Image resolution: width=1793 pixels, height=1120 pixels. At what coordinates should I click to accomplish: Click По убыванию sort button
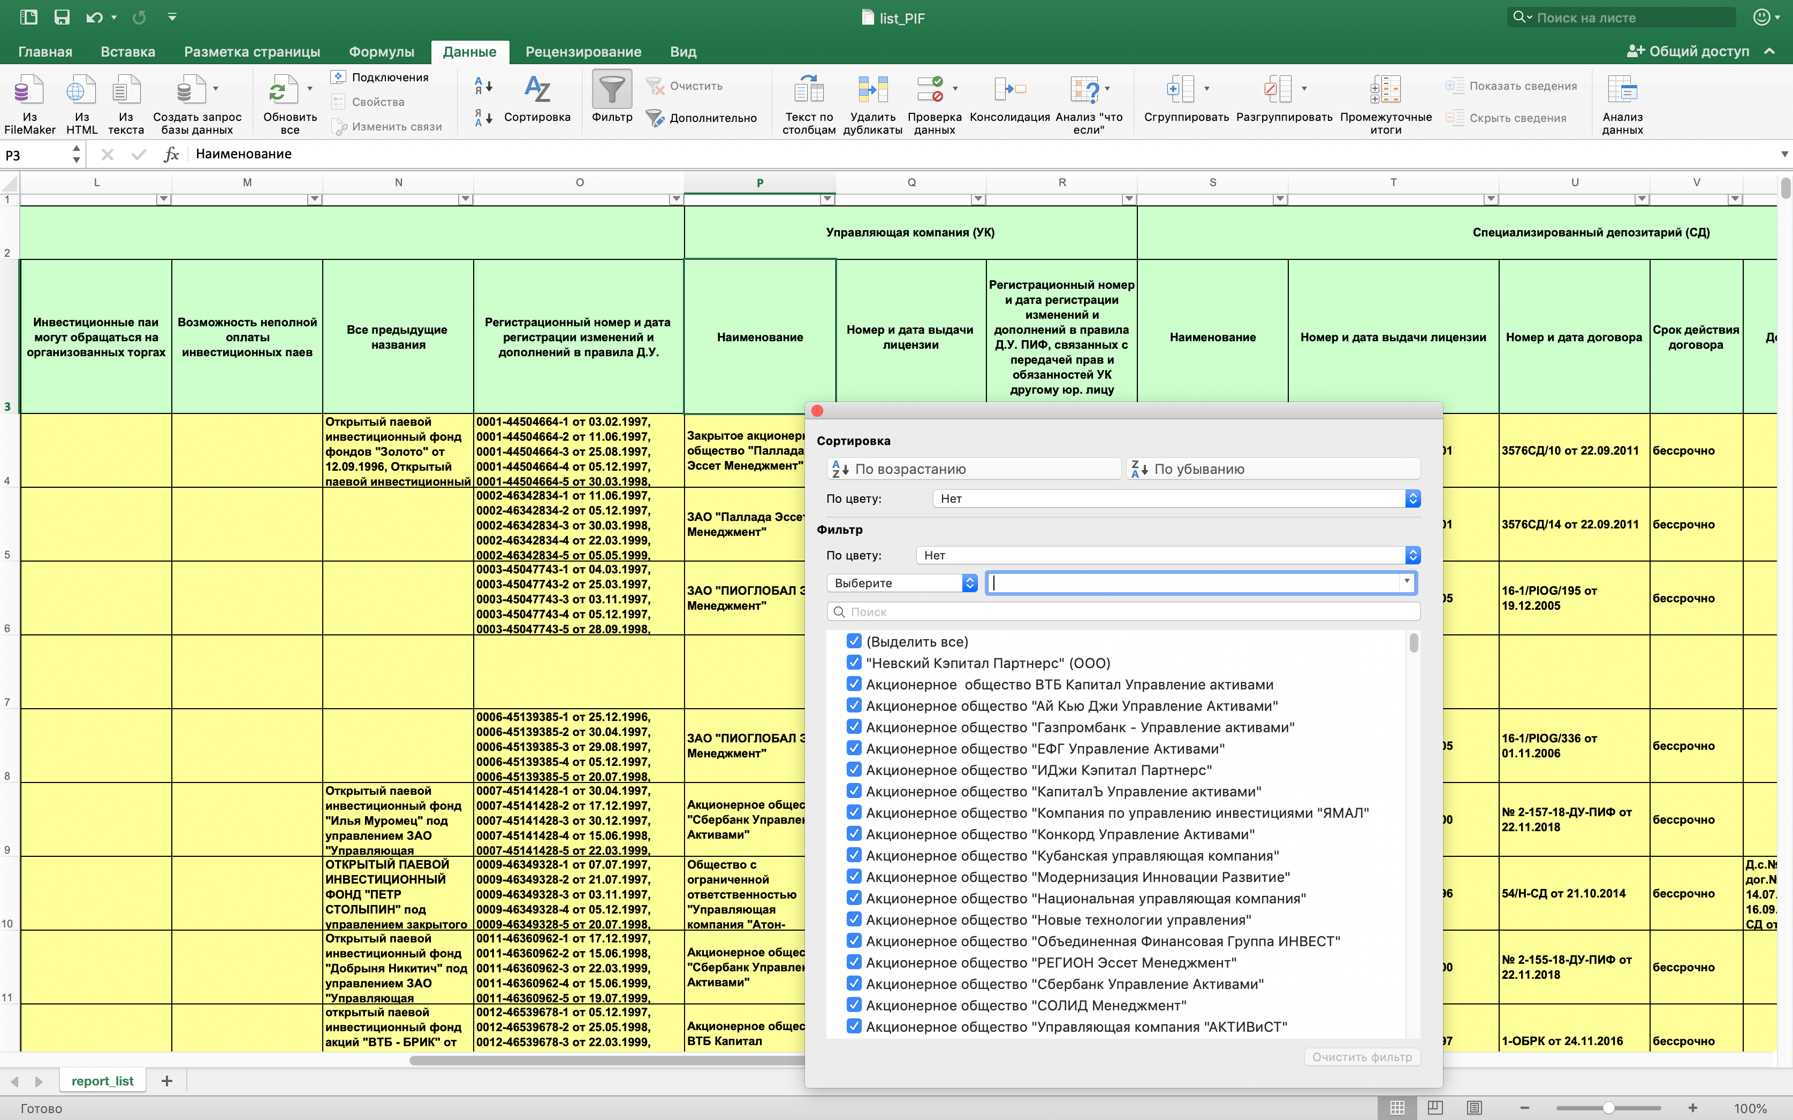click(x=1273, y=469)
